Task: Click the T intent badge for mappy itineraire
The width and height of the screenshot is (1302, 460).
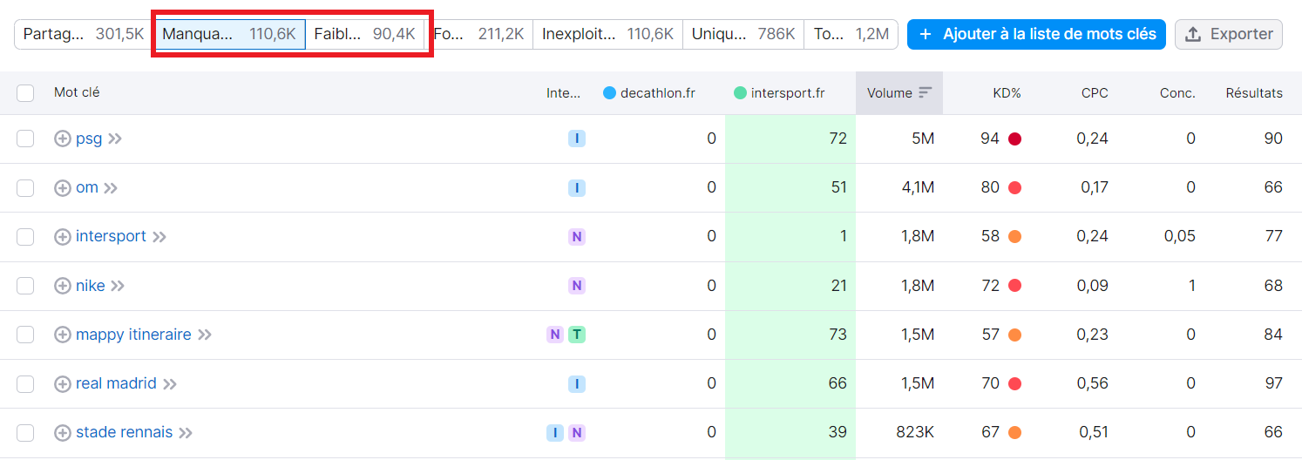Action: 576,335
